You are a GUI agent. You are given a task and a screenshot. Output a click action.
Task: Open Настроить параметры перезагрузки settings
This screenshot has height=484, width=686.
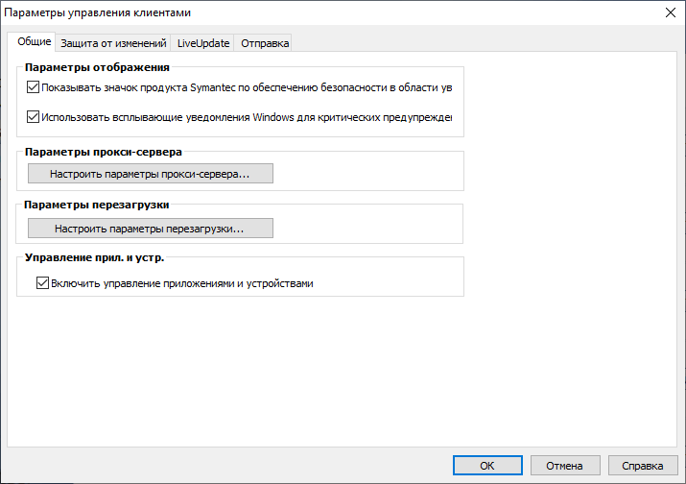[x=150, y=230]
